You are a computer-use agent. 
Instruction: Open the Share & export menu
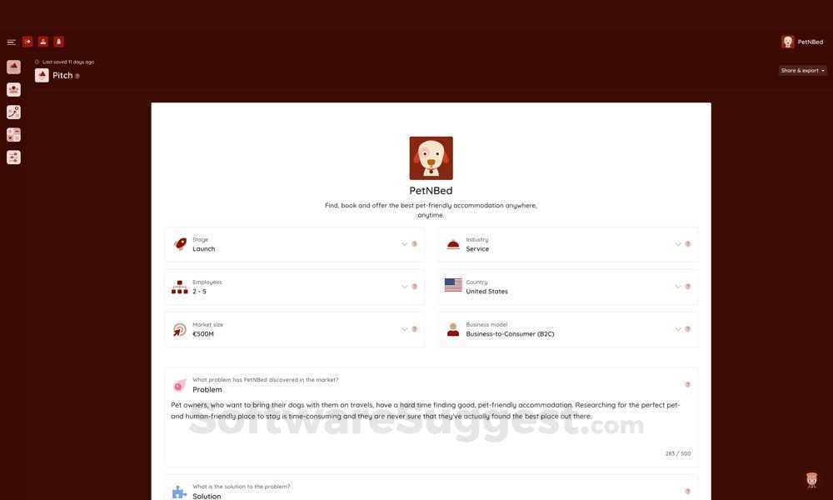pos(803,70)
